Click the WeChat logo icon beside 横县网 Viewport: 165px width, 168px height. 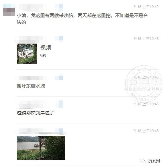tap(143, 161)
